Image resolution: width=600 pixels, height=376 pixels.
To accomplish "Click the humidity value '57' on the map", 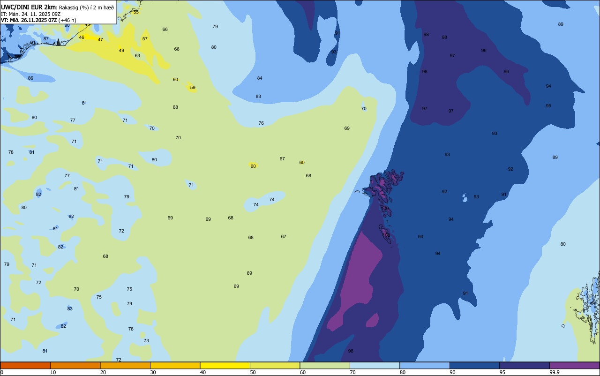I will click(x=145, y=39).
